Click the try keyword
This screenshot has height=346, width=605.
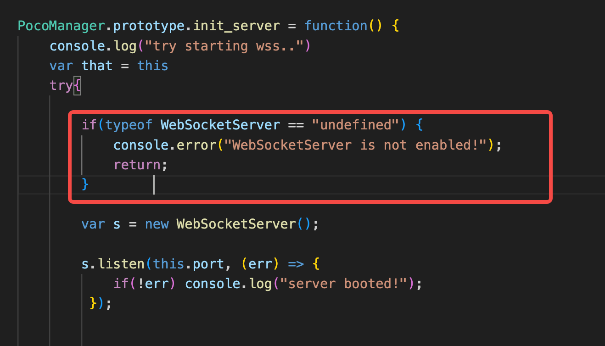[x=61, y=86]
